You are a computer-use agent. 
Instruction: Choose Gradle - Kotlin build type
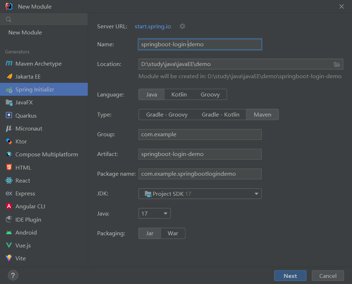[x=220, y=115]
